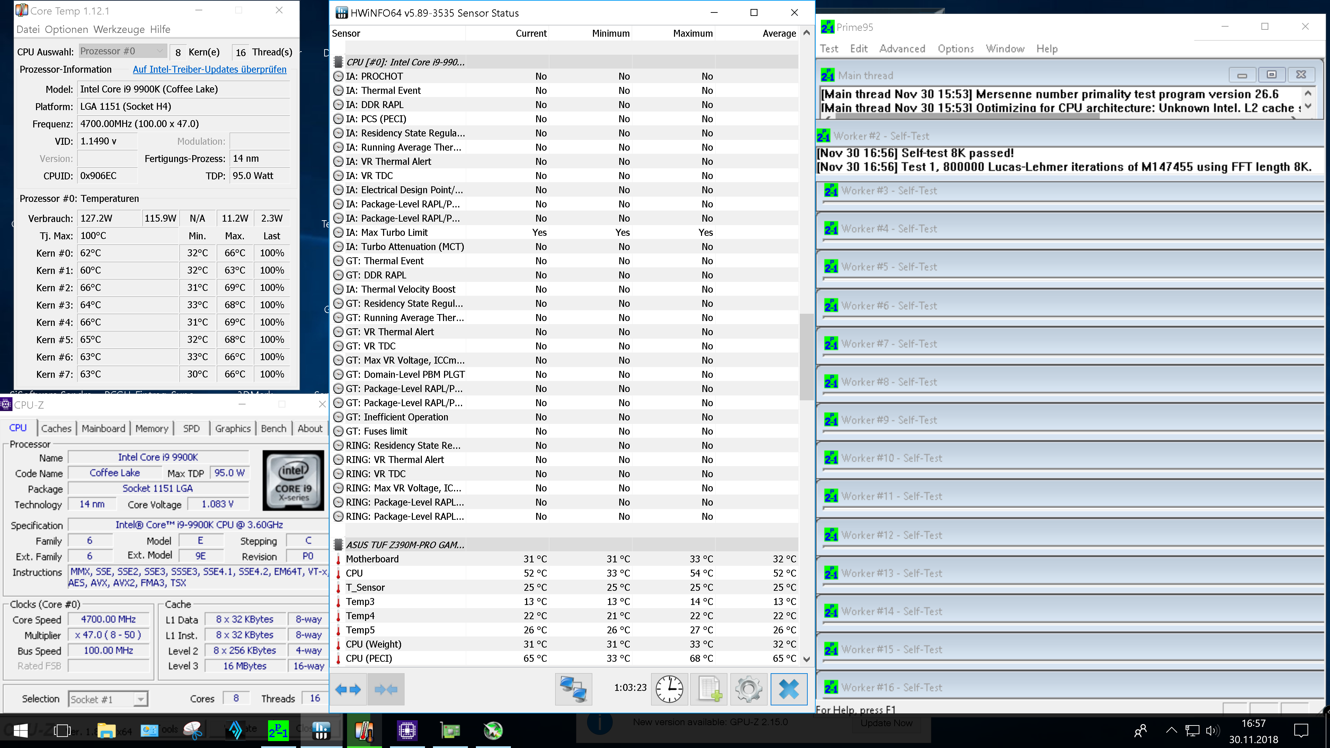This screenshot has width=1330, height=748.
Task: Open the Snipping Tool taskbar icon
Action: pyautogui.click(x=193, y=730)
